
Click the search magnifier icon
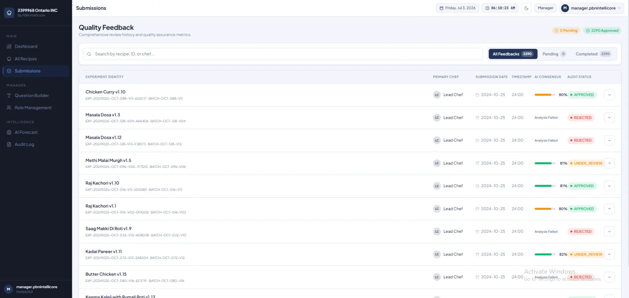(x=89, y=54)
